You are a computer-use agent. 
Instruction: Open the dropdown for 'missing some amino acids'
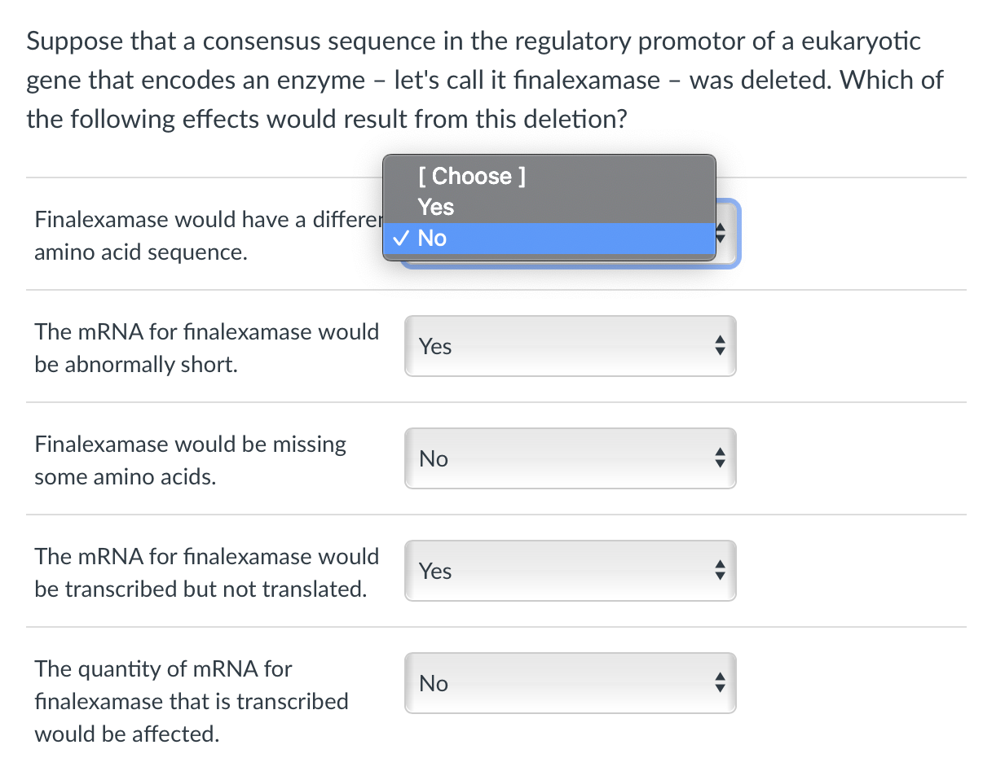coord(571,458)
